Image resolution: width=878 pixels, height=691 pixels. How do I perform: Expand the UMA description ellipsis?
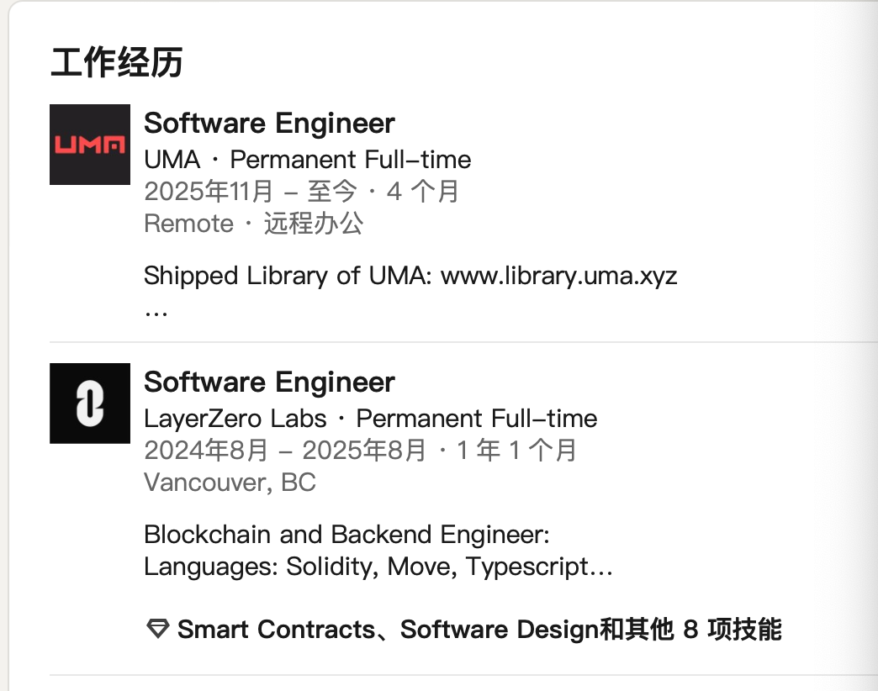point(156,312)
